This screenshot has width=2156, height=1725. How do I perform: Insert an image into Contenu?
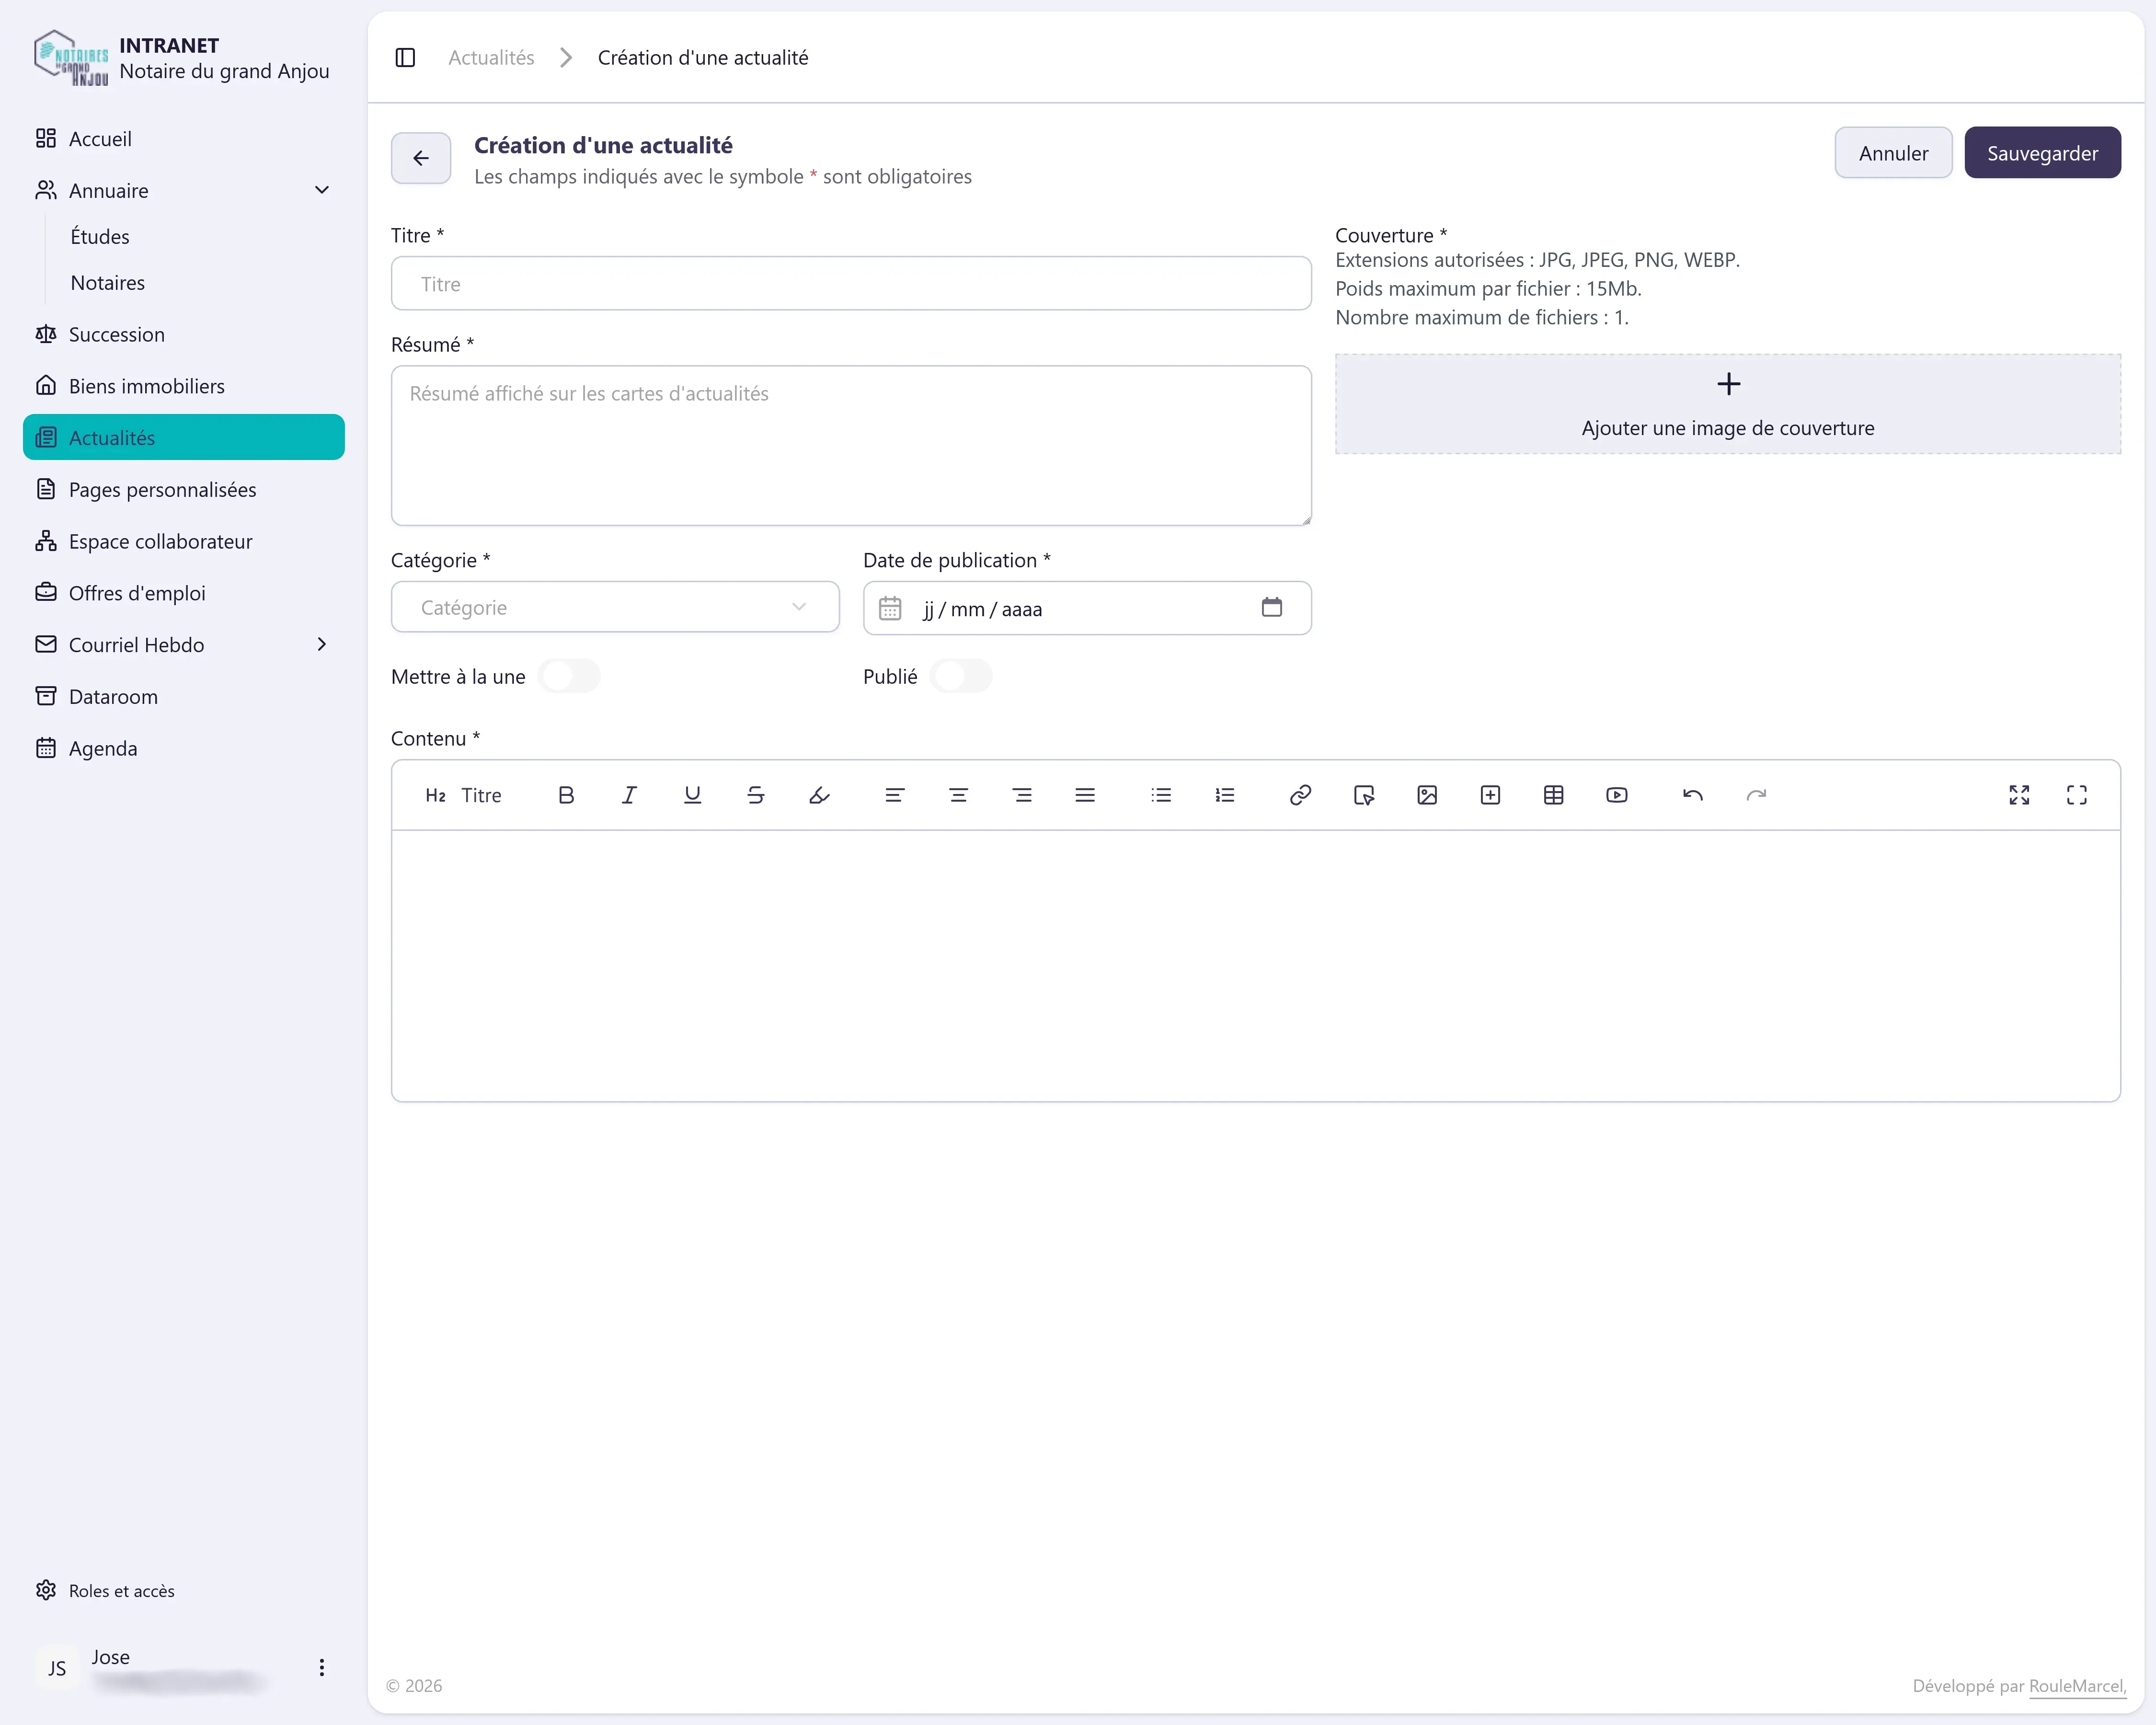[x=1427, y=795]
